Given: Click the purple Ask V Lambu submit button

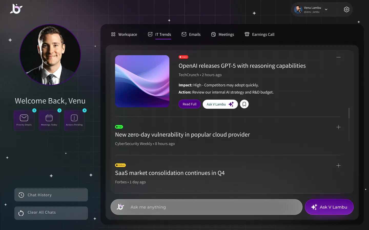Looking at the screenshot, I should (329, 207).
